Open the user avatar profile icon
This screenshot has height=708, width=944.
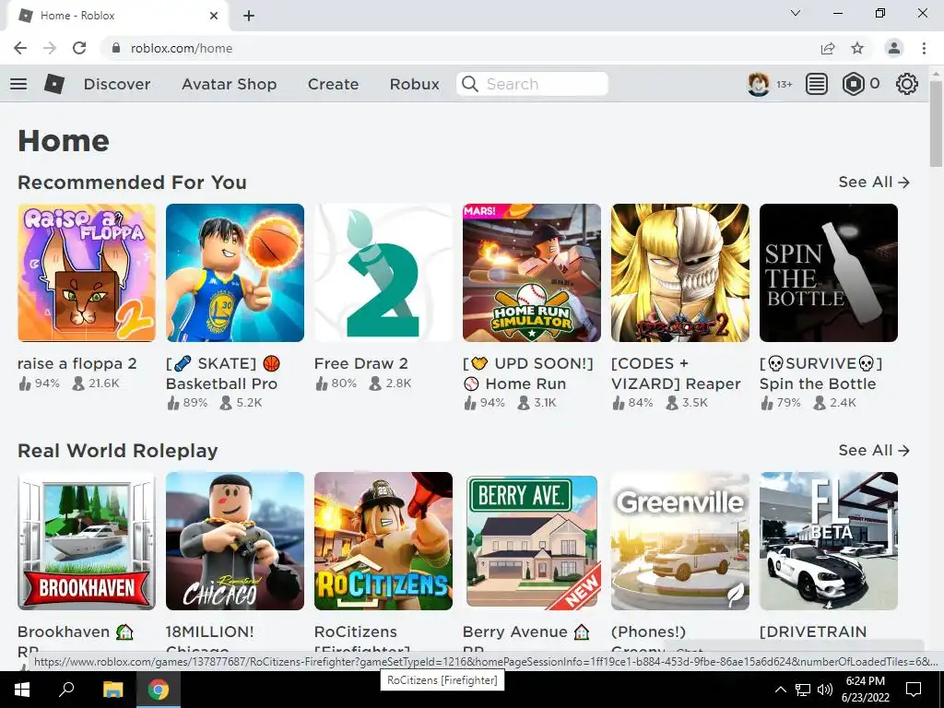pos(758,84)
